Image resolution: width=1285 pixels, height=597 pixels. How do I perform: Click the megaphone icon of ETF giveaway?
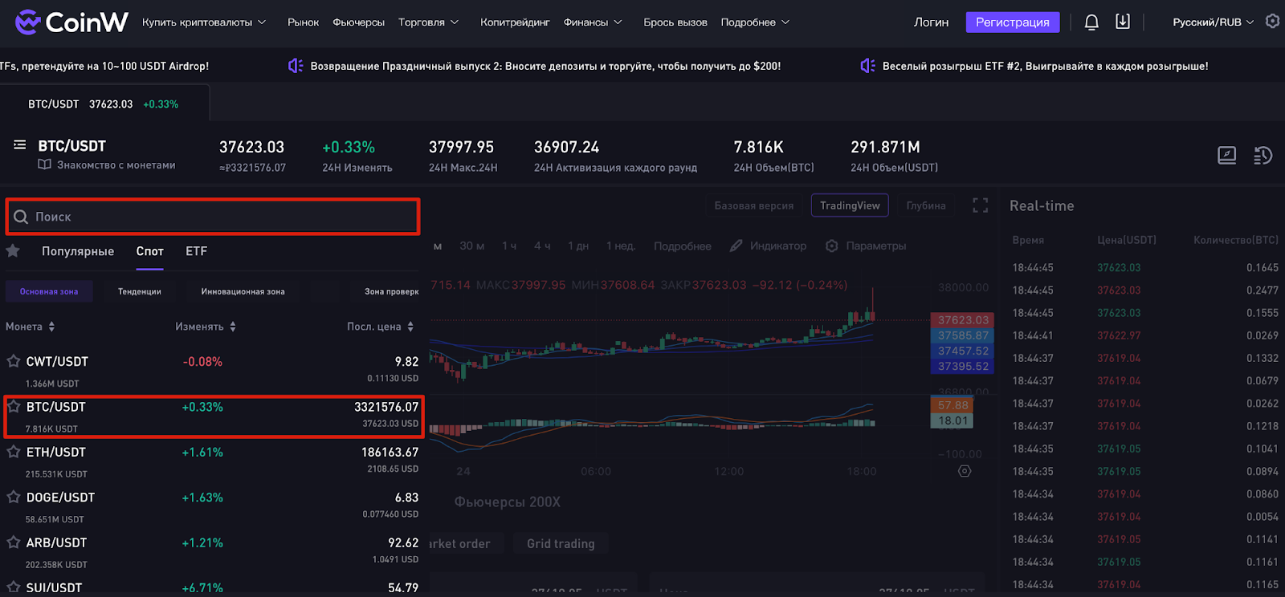867,66
